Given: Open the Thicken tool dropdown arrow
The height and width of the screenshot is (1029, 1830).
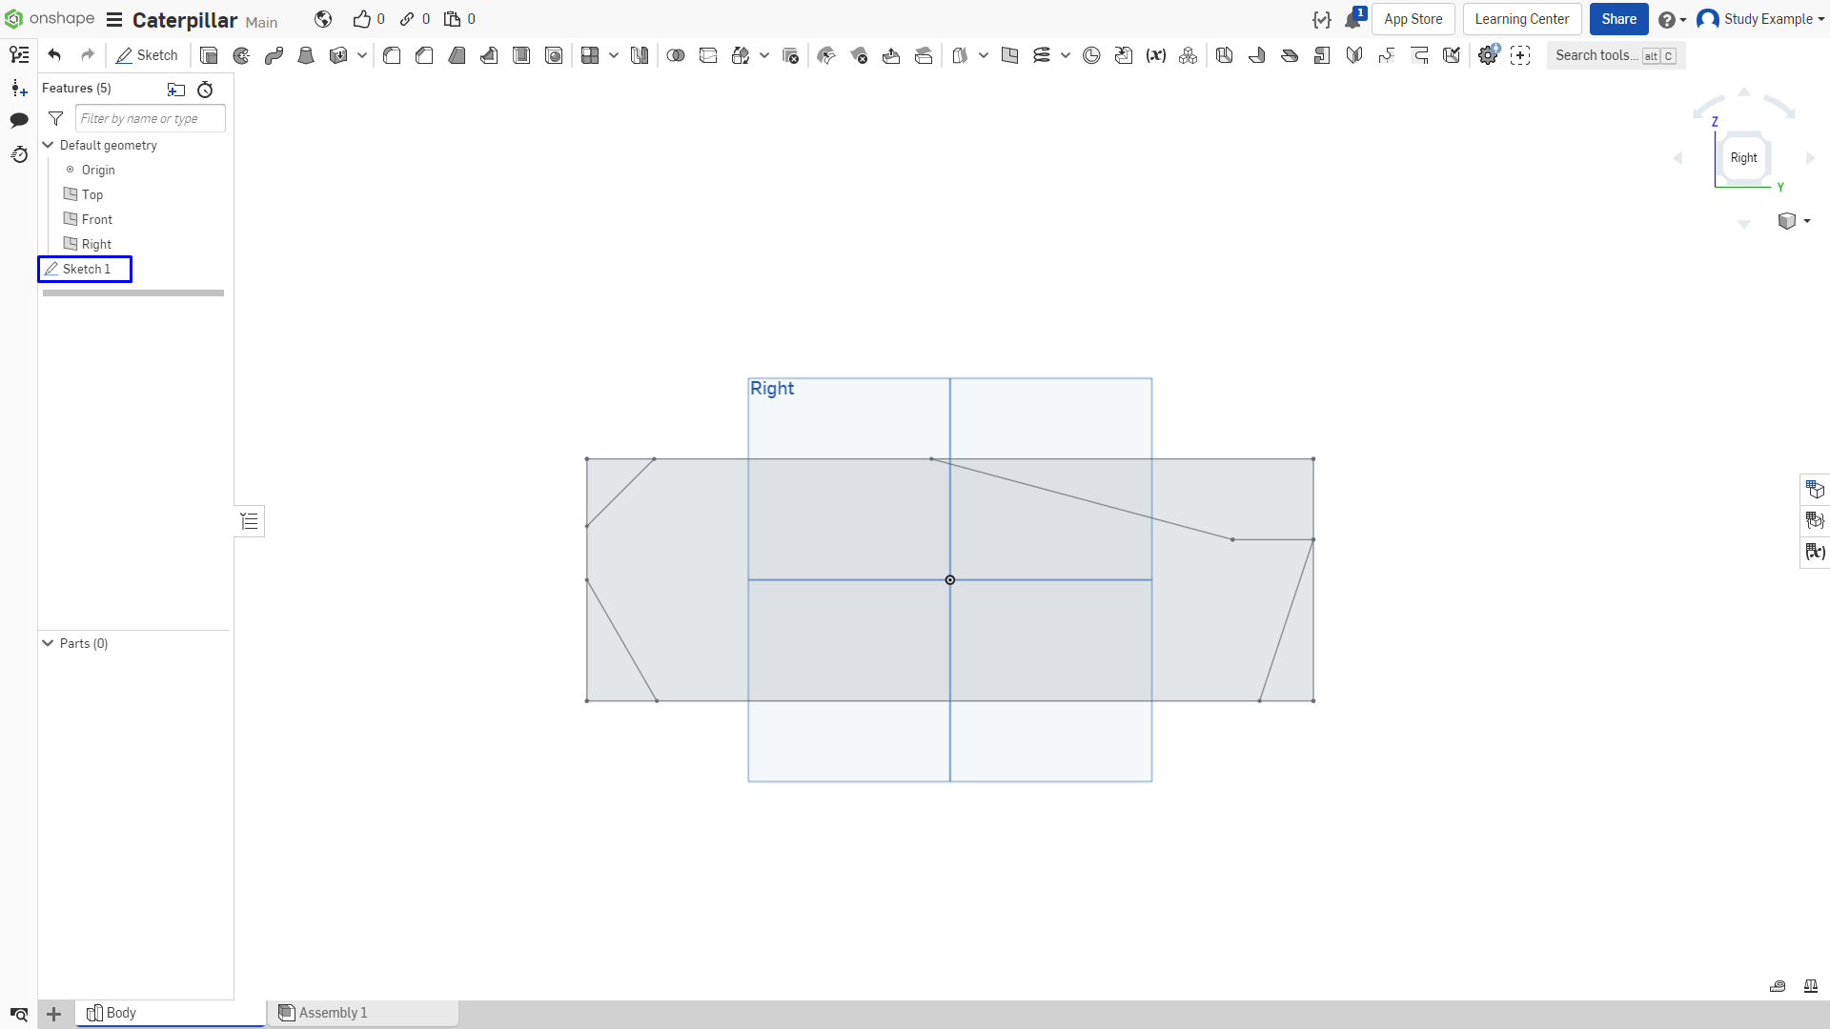Looking at the screenshot, I should tap(362, 55).
